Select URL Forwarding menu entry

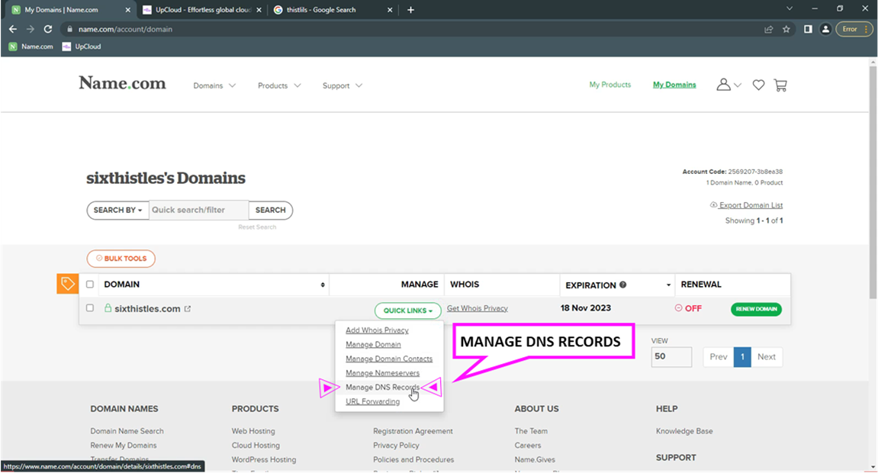pyautogui.click(x=372, y=401)
